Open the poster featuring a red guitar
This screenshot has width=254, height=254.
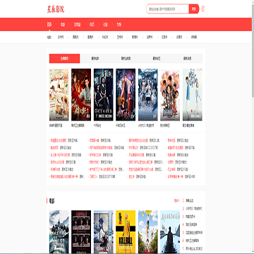pyautogui.click(x=126, y=95)
